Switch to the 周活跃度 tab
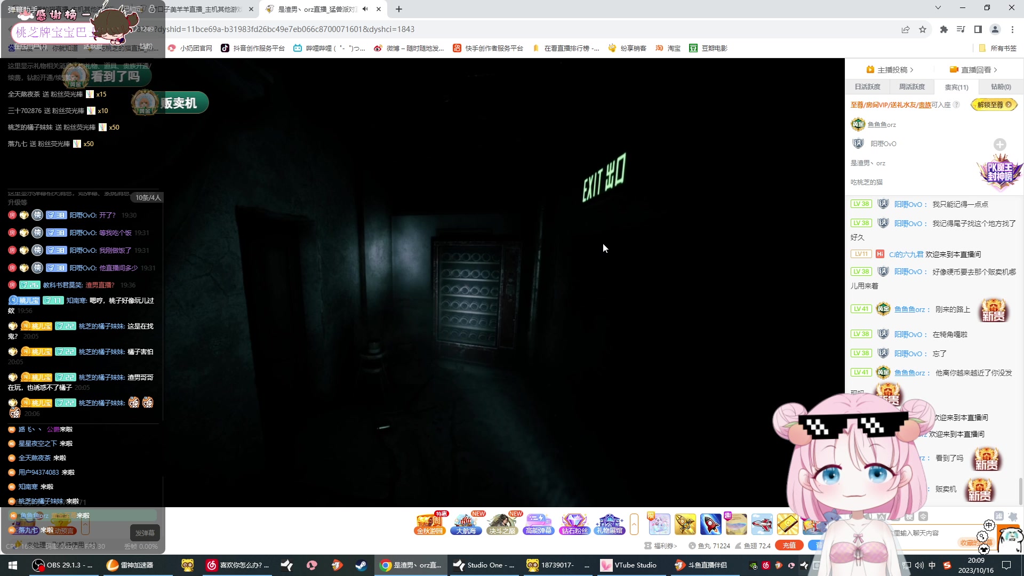The width and height of the screenshot is (1024, 576). (912, 87)
